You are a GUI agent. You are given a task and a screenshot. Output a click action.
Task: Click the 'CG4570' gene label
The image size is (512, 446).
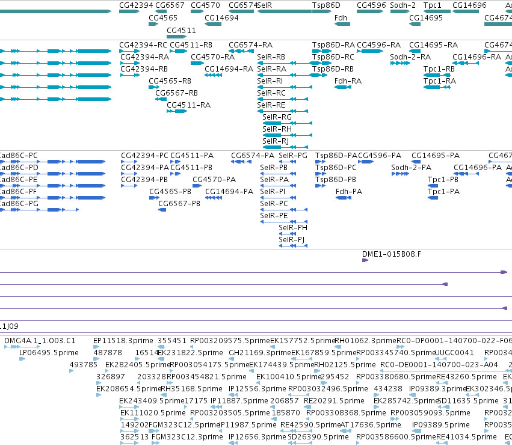point(205,5)
